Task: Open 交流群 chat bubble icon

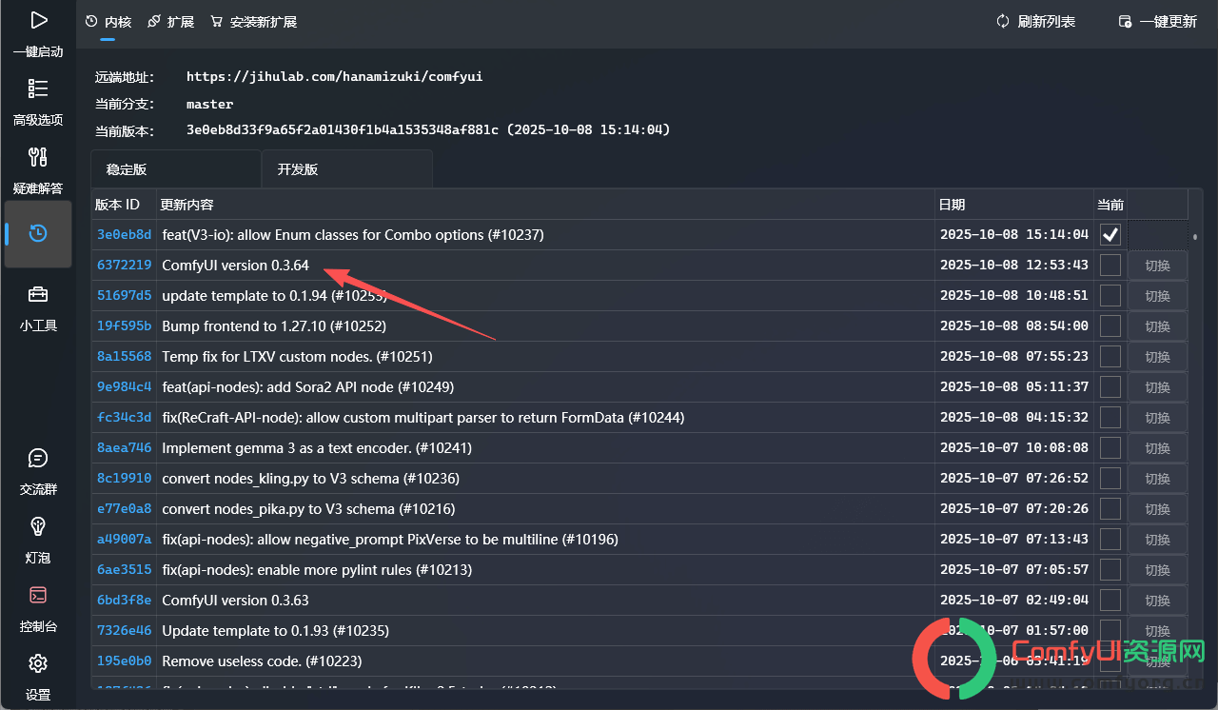Action: tap(38, 458)
